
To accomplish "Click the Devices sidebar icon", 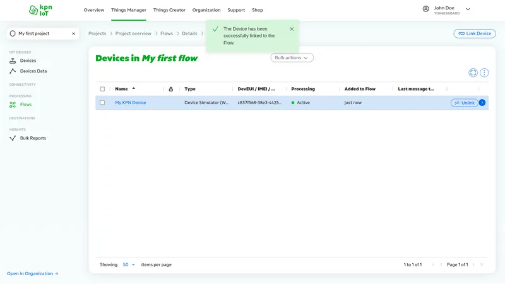I will pos(13,61).
